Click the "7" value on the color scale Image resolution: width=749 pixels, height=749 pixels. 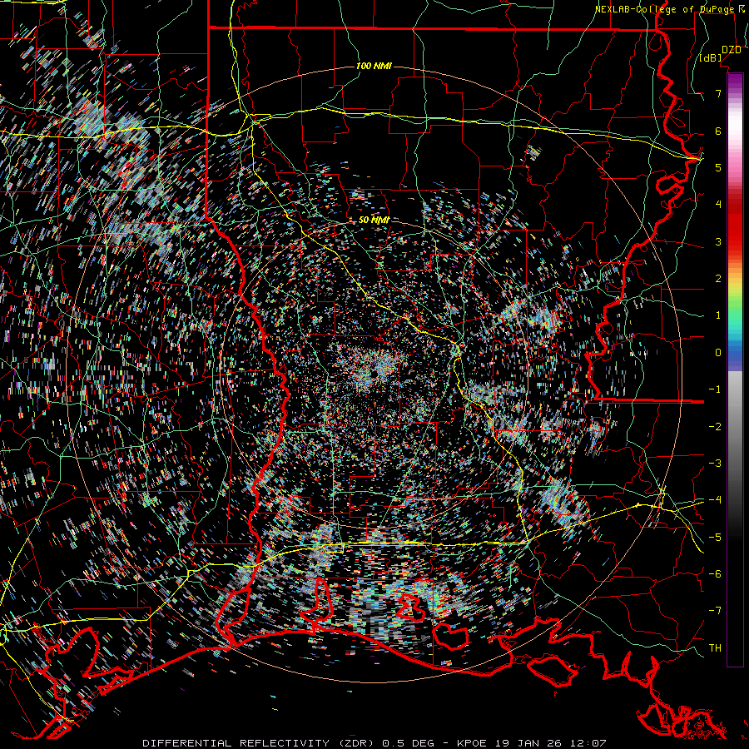coord(718,93)
